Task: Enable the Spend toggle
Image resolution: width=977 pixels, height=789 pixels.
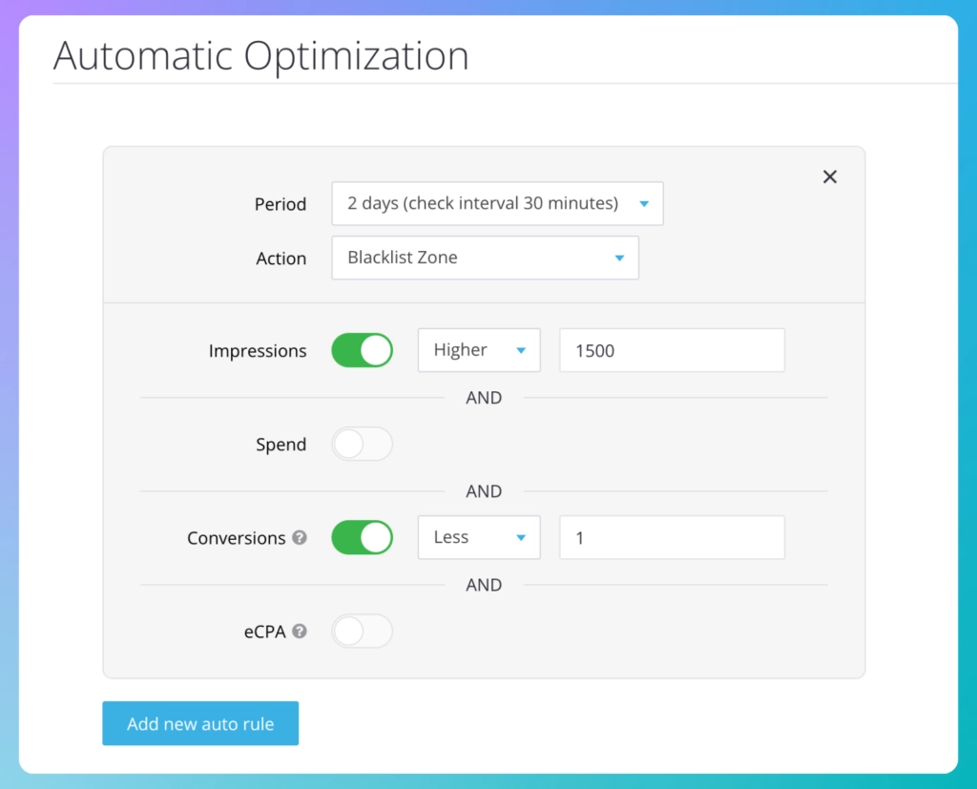Action: 362,444
